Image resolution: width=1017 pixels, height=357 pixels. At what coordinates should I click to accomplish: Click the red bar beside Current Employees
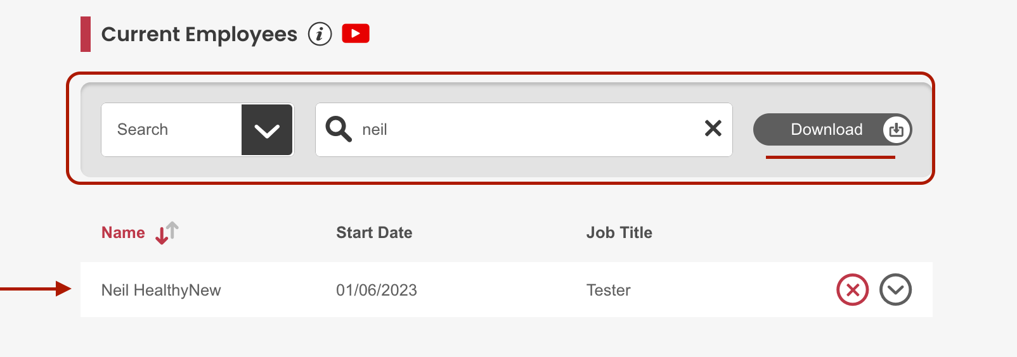coord(86,34)
